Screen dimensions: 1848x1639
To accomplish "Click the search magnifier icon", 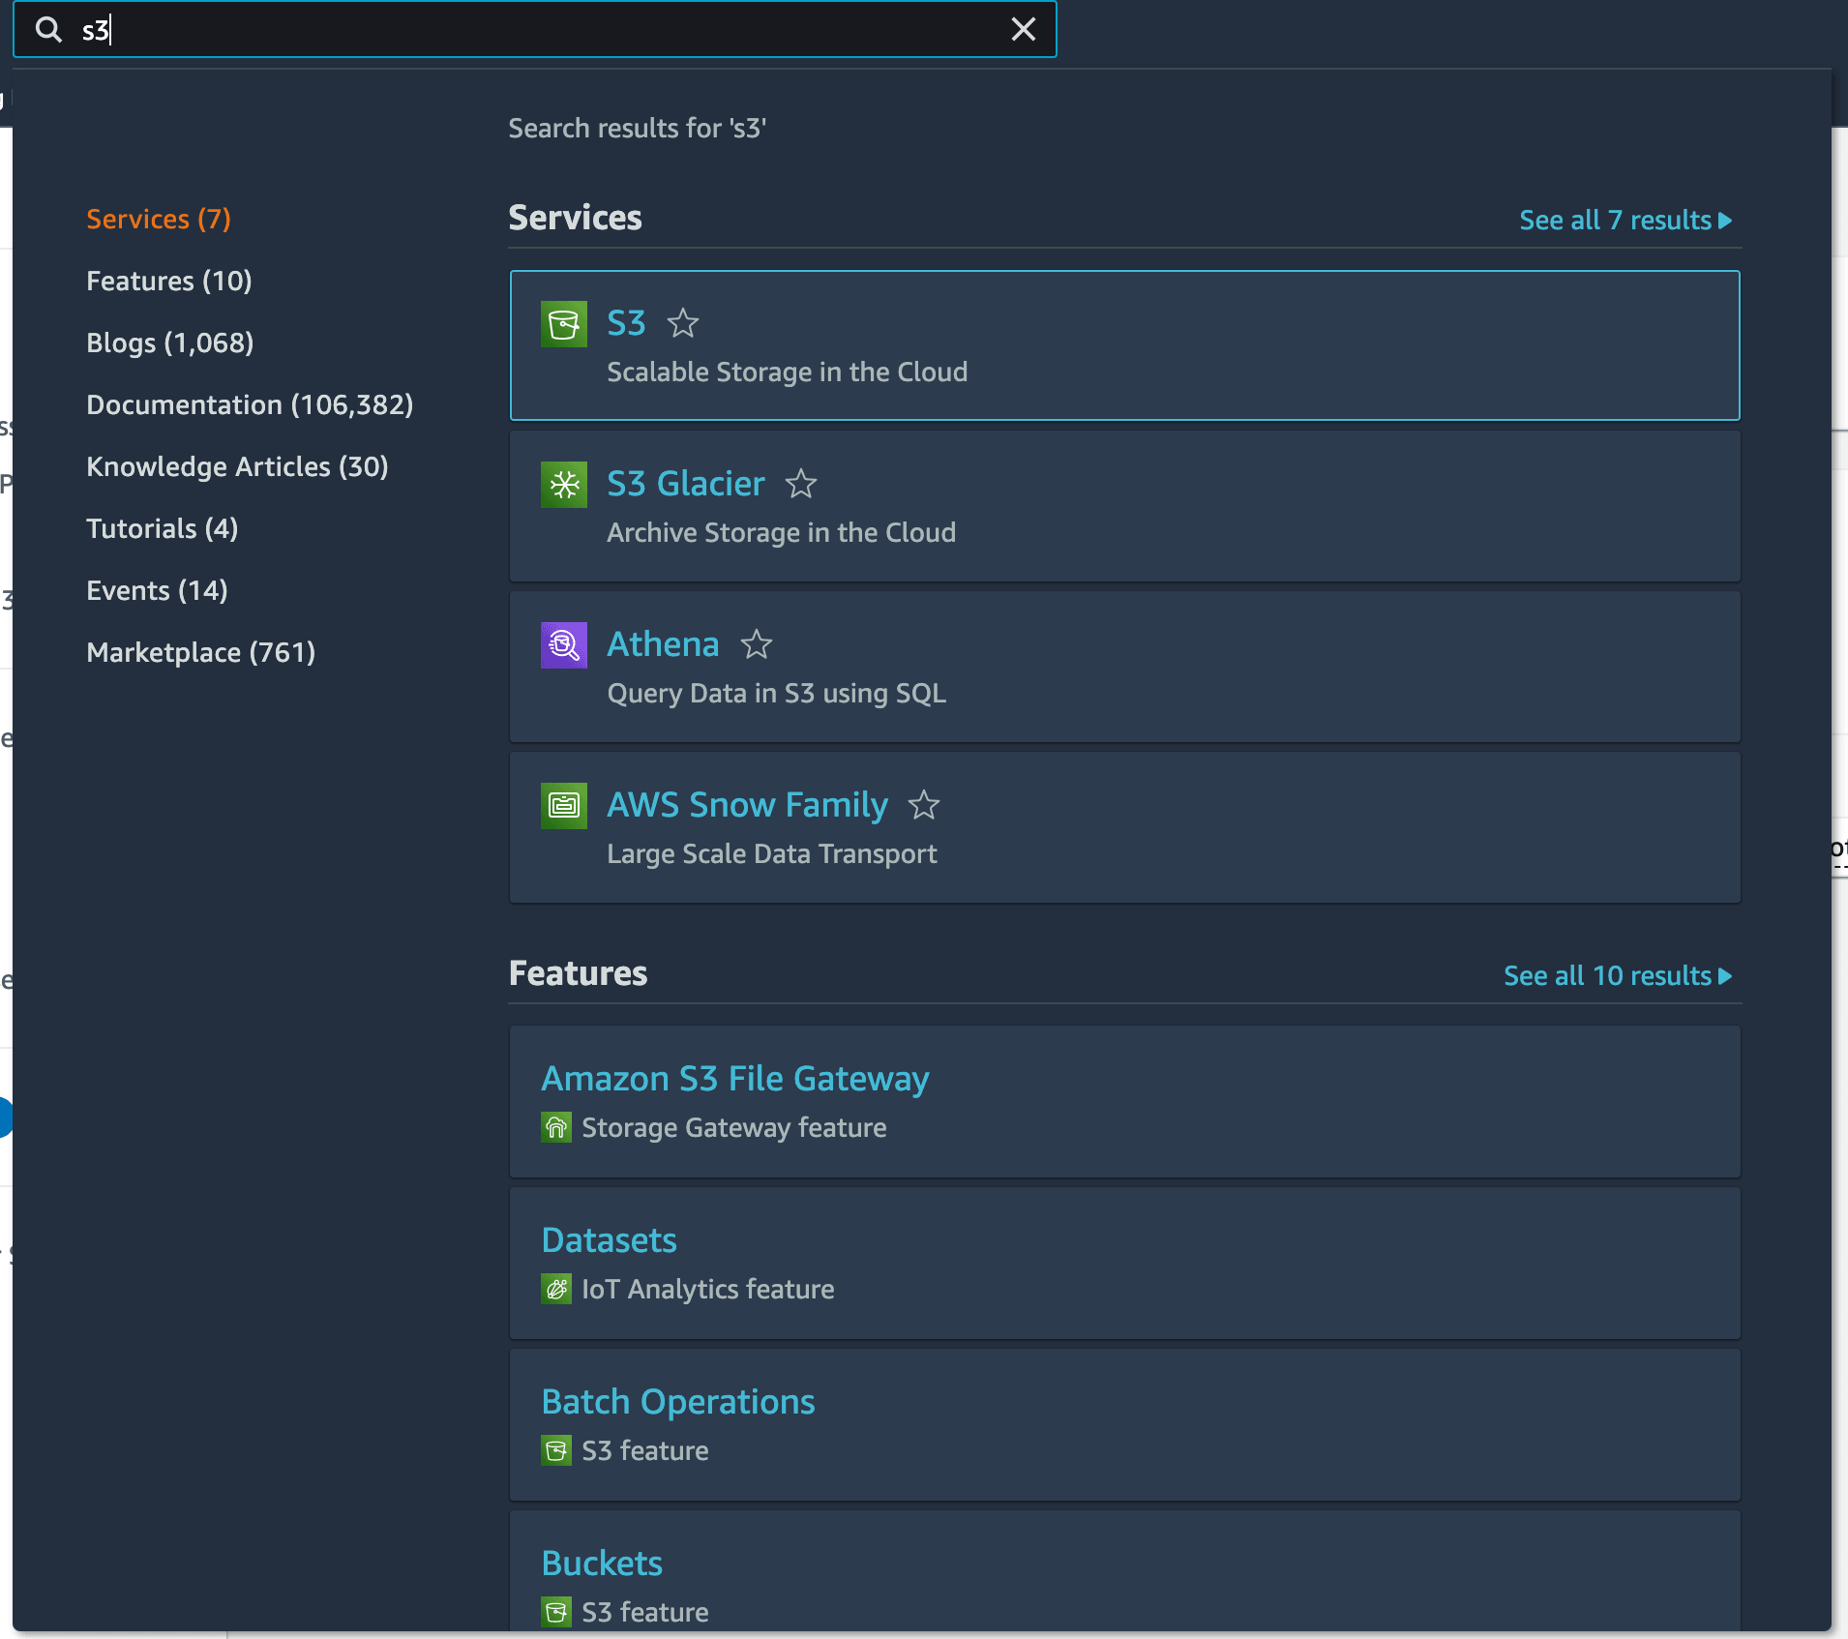I will click(48, 30).
